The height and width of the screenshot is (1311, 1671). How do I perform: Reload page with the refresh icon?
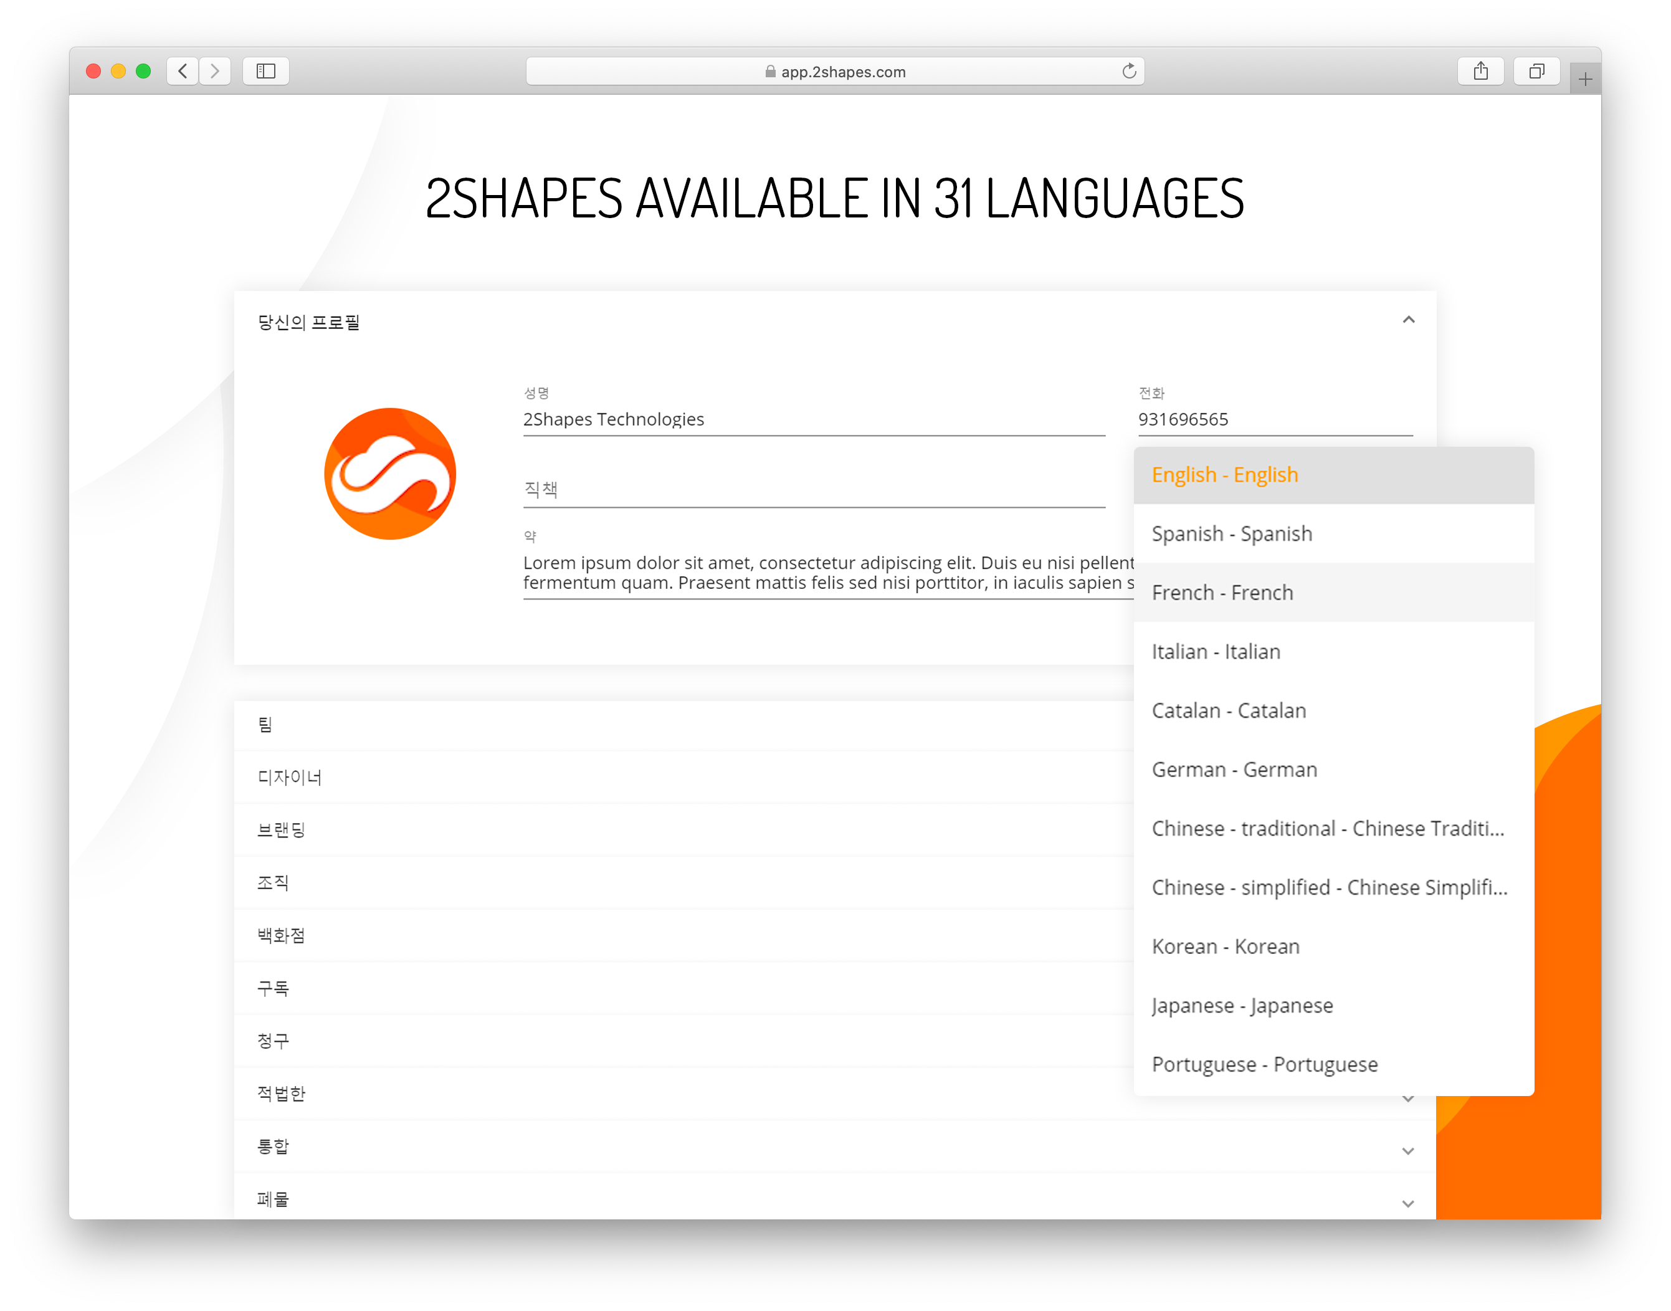pos(1128,72)
